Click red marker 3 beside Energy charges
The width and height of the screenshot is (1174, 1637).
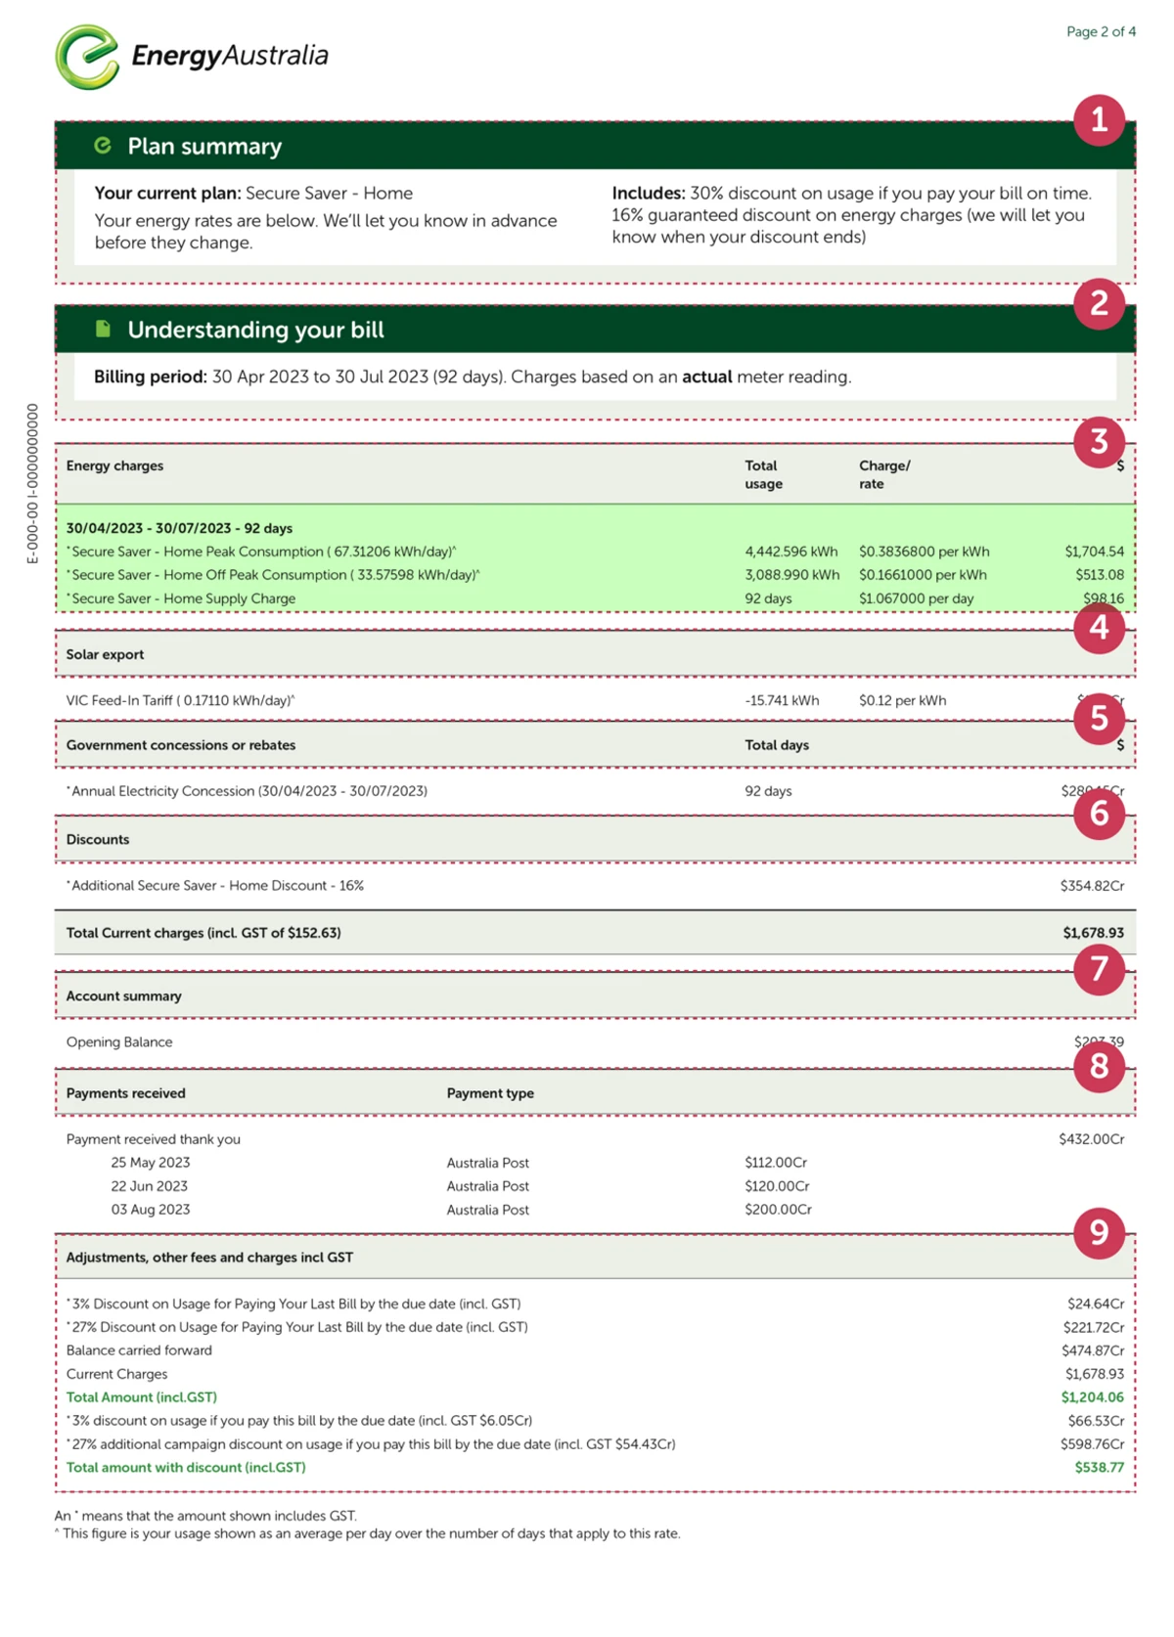1099,442
